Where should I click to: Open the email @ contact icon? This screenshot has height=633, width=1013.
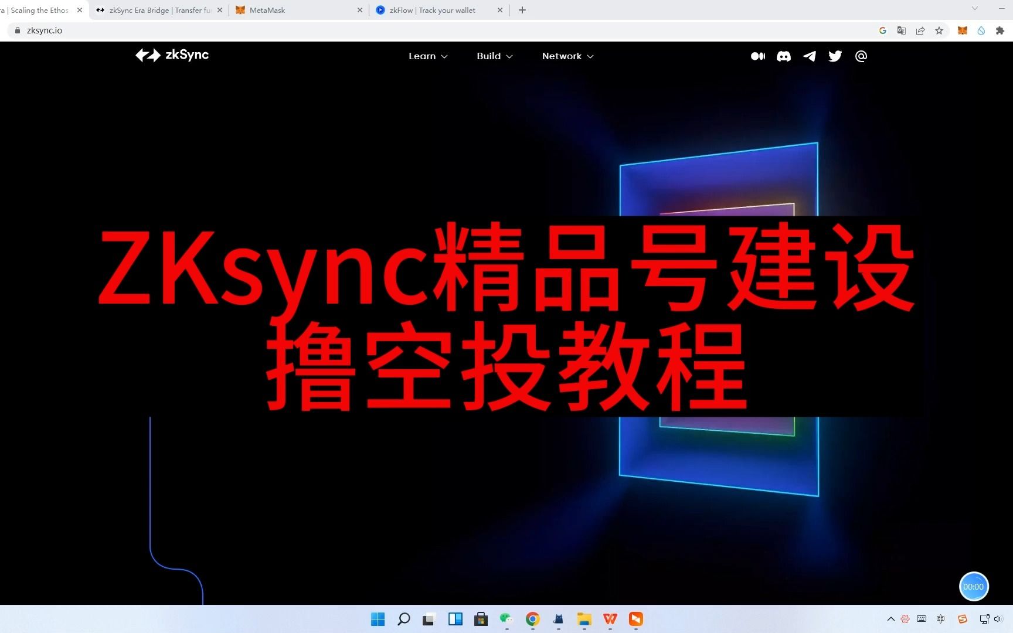tap(861, 56)
